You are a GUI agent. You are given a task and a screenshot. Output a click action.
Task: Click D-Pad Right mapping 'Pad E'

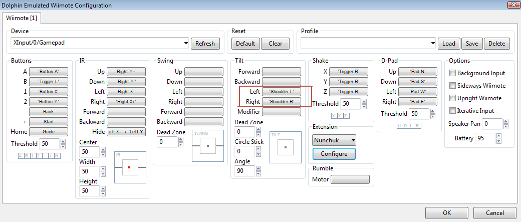pyautogui.click(x=417, y=101)
